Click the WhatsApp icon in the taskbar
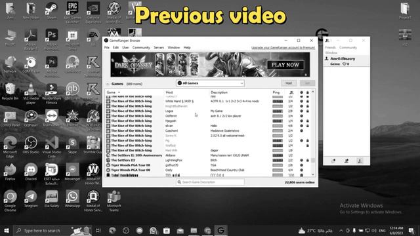This screenshot has width=420, height=236. (x=153, y=230)
